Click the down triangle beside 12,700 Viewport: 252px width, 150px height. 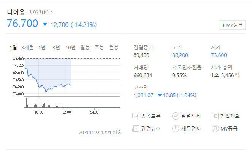tap(45, 24)
